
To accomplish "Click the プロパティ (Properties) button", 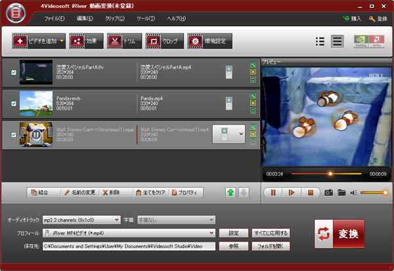I will 186,193.
